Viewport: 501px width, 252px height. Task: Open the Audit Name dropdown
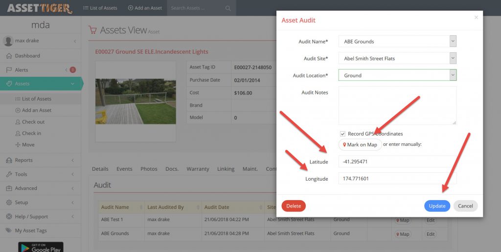click(397, 42)
